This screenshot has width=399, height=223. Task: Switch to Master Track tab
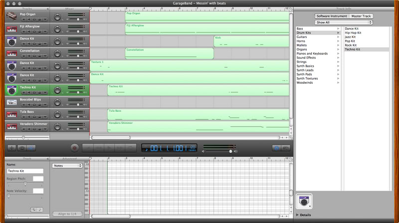click(x=361, y=16)
